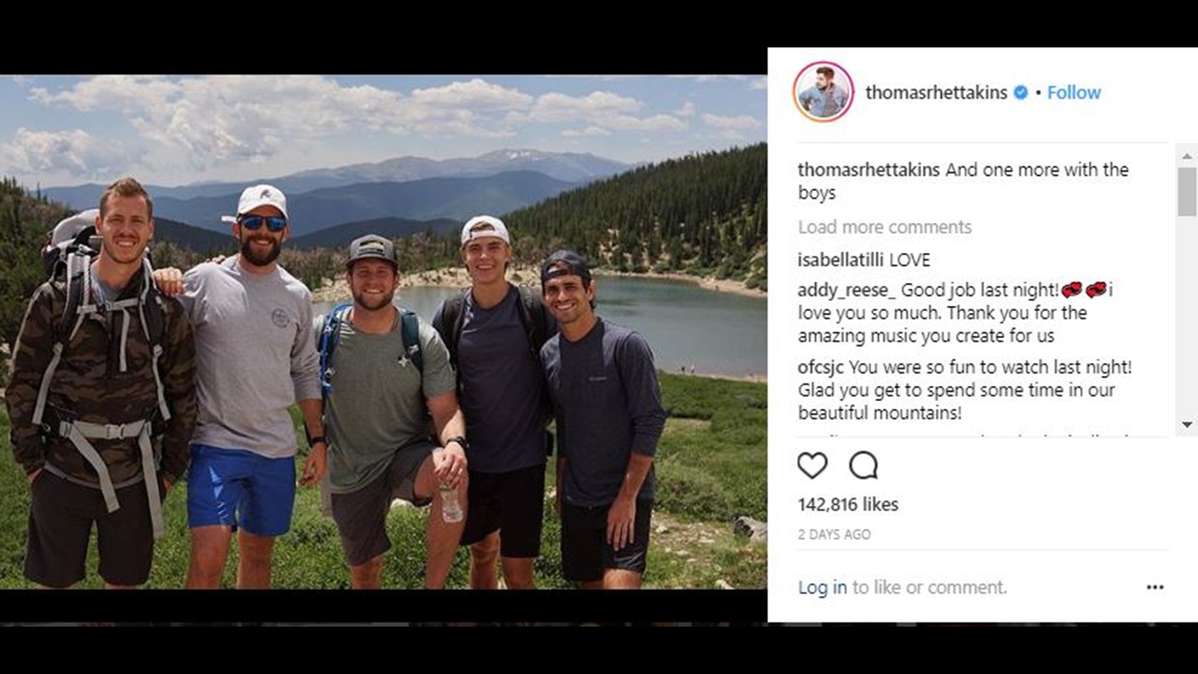Click the dot separator before Follow
1198x674 pixels.
[x=1038, y=92]
